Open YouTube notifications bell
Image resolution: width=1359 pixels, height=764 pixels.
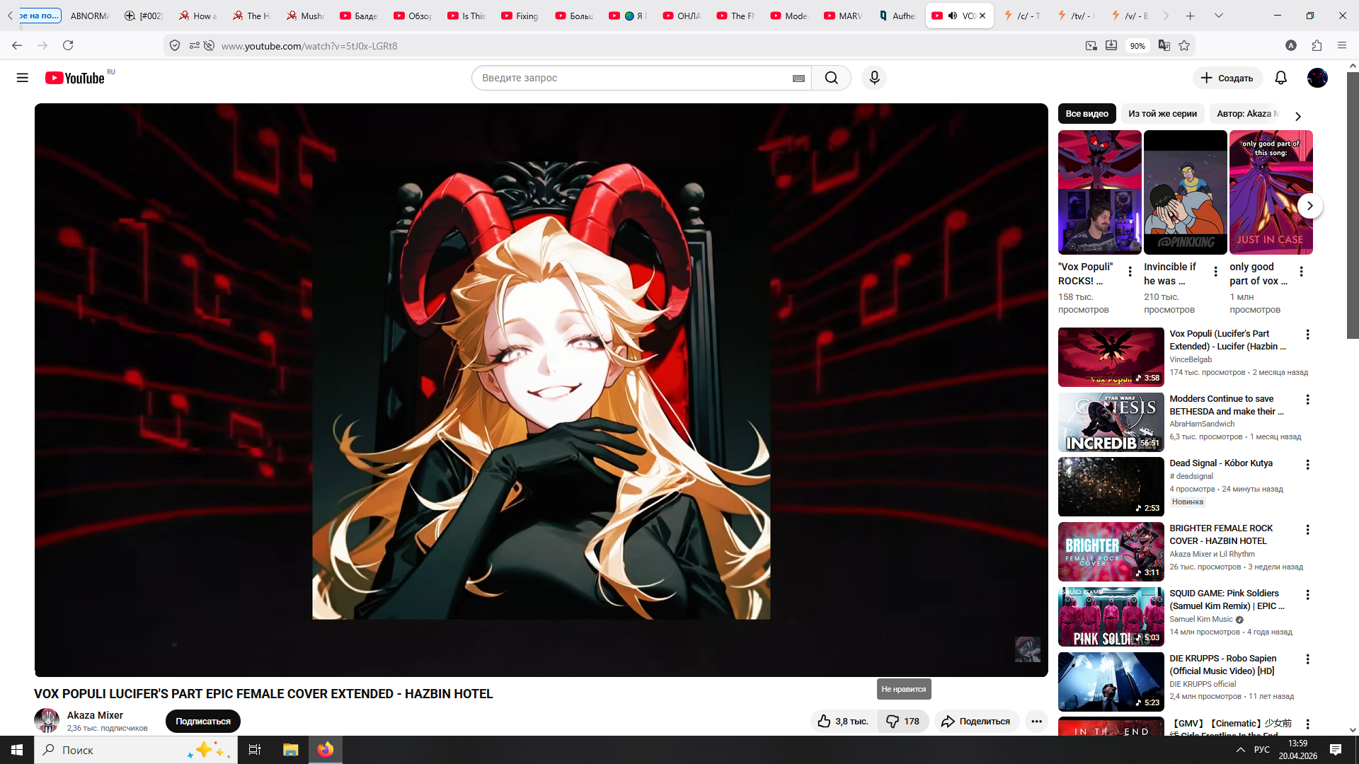coord(1280,78)
